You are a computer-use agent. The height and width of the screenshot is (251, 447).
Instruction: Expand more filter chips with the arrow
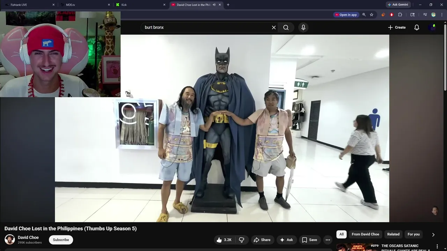tap(433, 235)
